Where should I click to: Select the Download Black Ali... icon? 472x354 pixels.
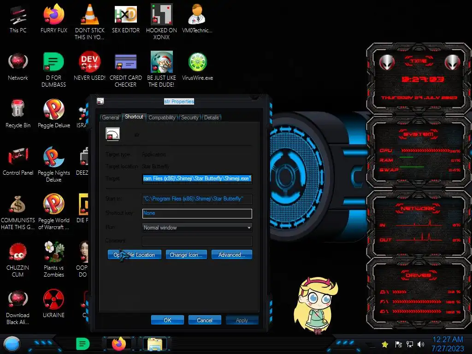[x=18, y=307]
